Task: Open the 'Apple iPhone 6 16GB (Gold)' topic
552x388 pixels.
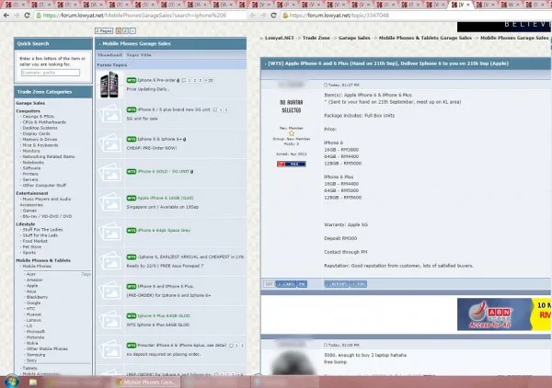Action: (x=166, y=198)
